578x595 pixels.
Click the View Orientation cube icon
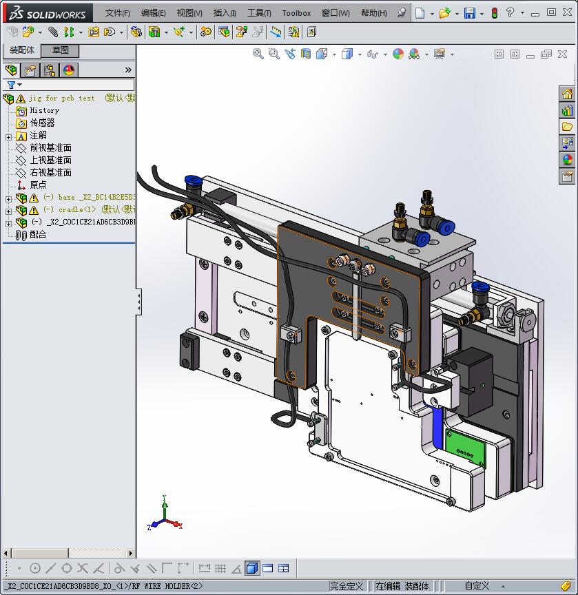point(322,54)
